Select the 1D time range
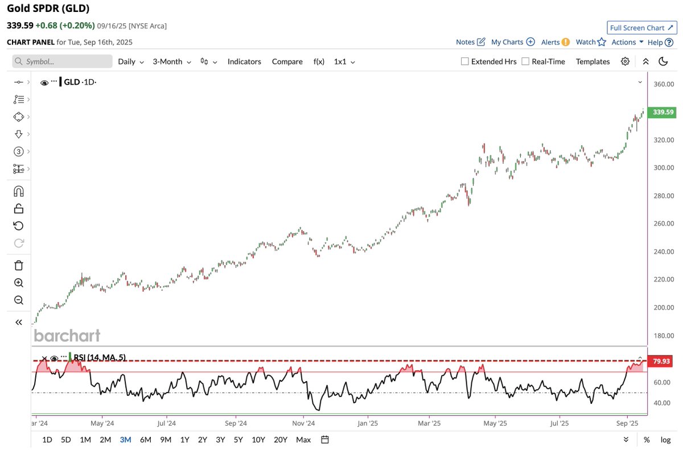Viewport: 683px width, 450px height. pyautogui.click(x=47, y=440)
